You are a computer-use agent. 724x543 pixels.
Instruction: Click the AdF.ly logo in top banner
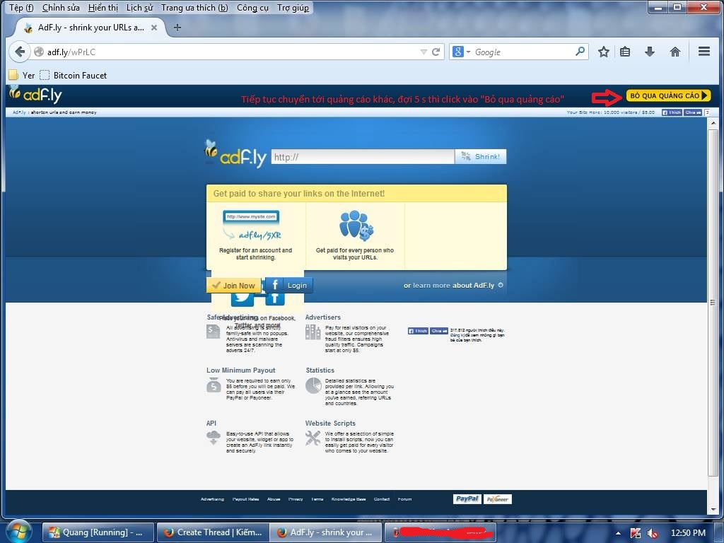[x=35, y=95]
